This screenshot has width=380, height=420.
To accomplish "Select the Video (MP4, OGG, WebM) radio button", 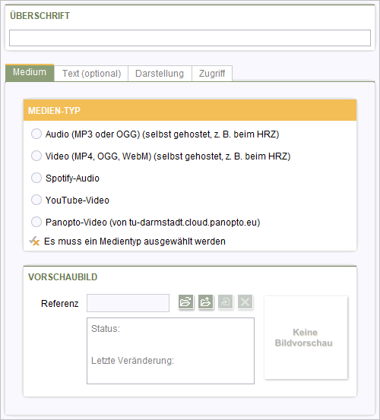I will [x=36, y=156].
